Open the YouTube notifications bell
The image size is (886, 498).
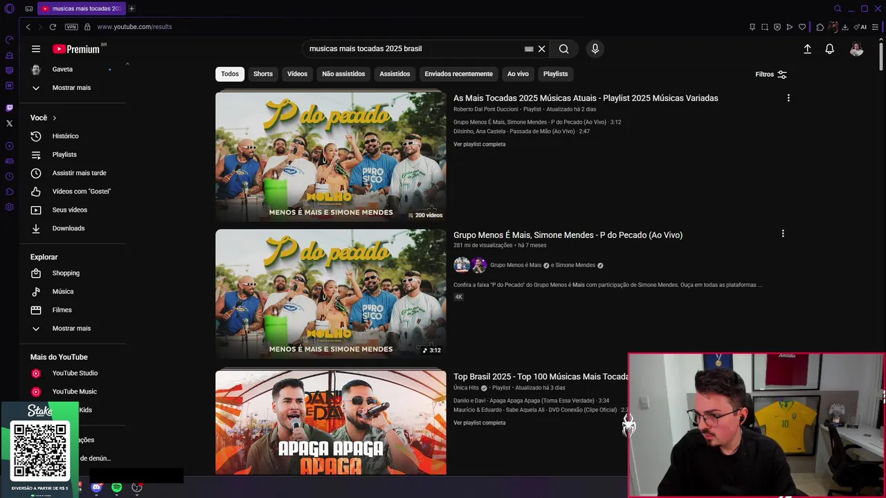pyautogui.click(x=829, y=49)
